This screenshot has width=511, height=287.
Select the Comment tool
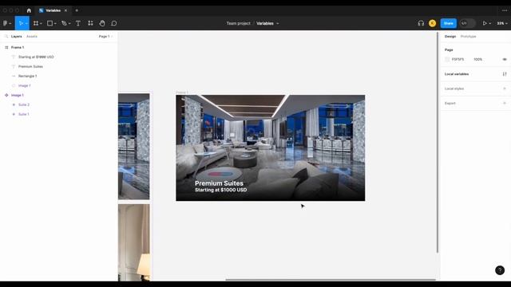113,23
